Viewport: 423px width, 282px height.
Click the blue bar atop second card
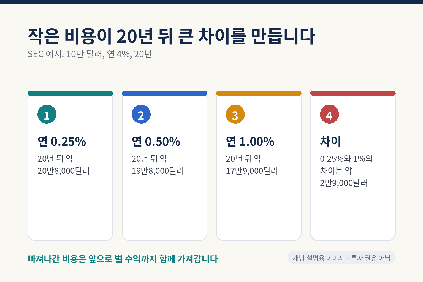[164, 93]
